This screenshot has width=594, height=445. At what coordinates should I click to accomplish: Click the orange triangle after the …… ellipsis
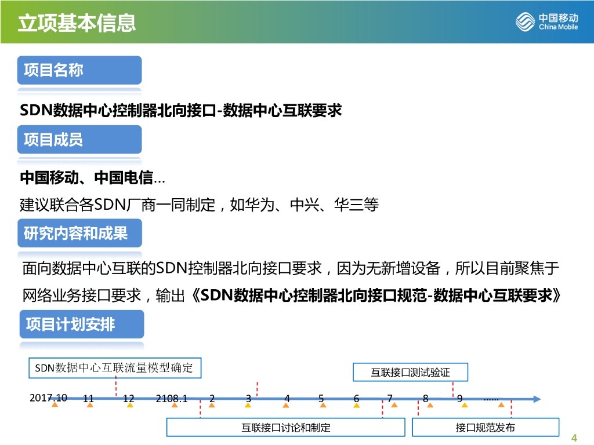click(501, 405)
